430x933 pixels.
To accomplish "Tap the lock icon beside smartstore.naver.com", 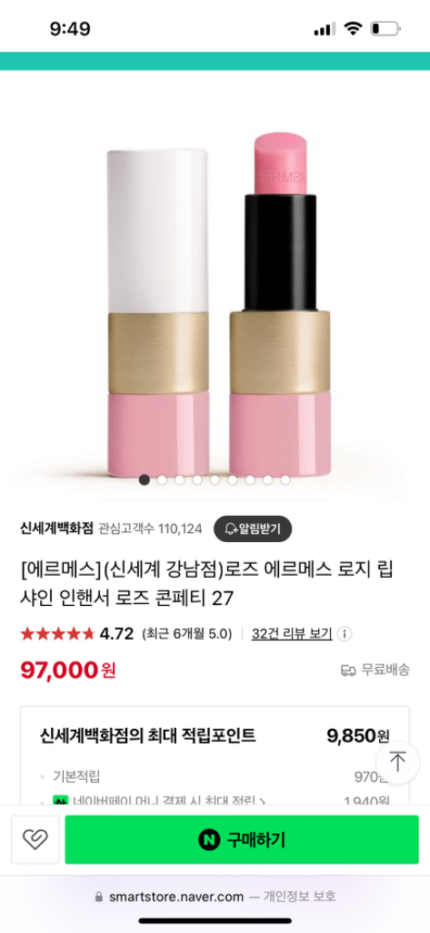I will tap(98, 897).
